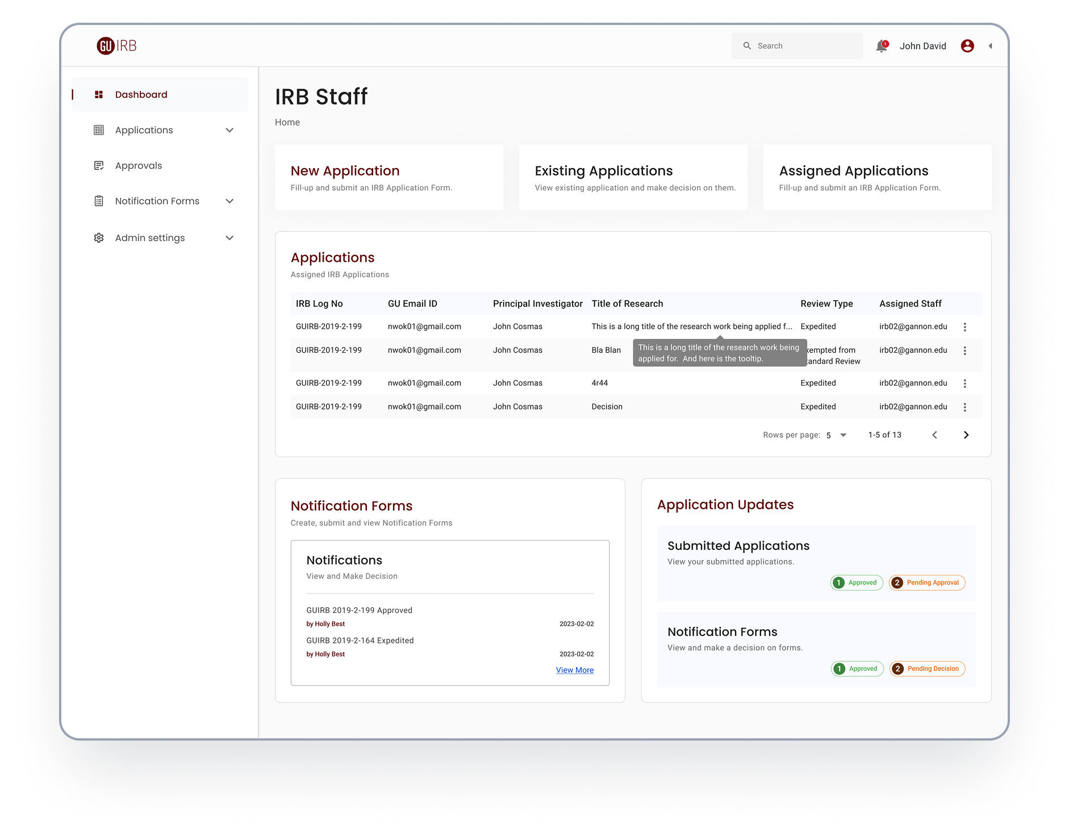Open Applications sidebar menu item
The width and height of the screenshot is (1069, 836).
[x=160, y=130]
